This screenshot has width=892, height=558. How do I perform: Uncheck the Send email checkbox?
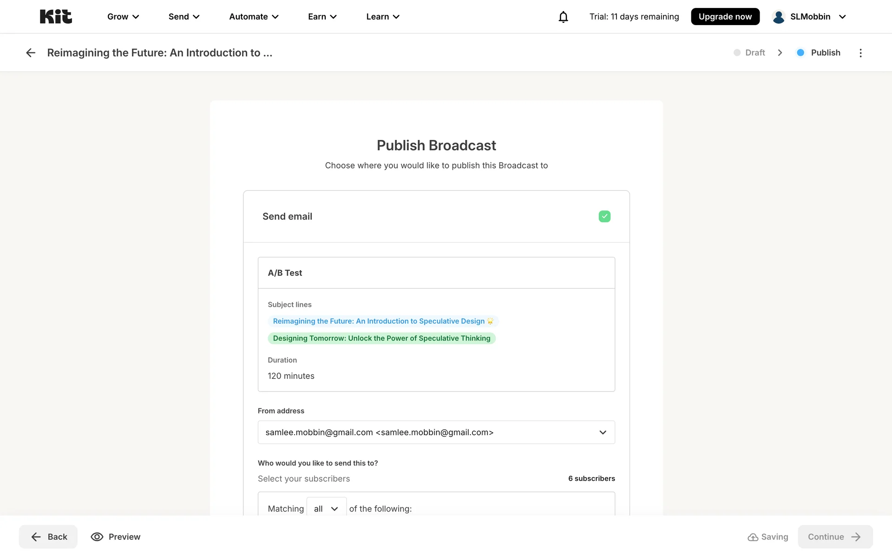604,216
